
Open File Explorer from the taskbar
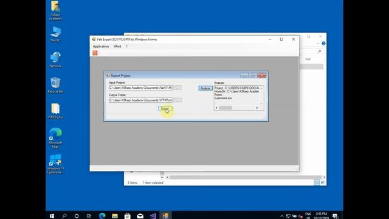tap(115, 216)
